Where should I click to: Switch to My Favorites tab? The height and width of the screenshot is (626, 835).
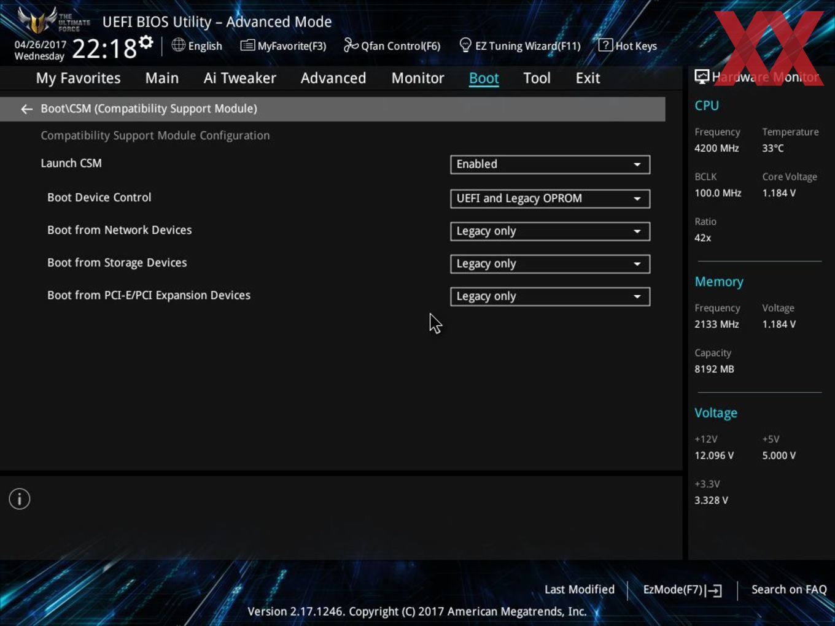pyautogui.click(x=78, y=78)
